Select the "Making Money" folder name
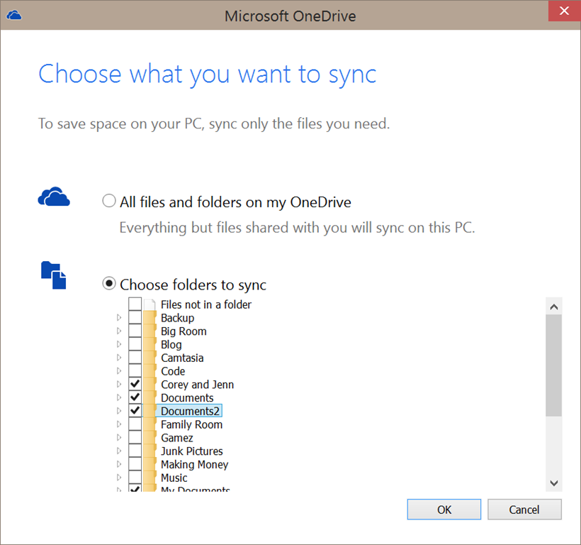The width and height of the screenshot is (581, 545). tap(195, 465)
